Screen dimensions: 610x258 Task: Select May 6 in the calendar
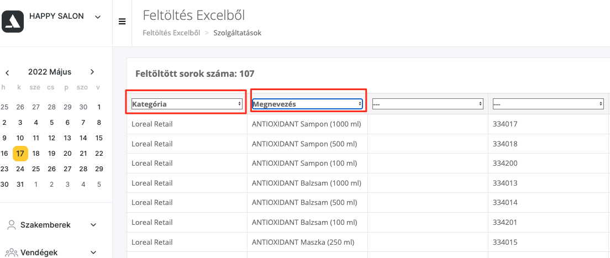(x=67, y=123)
